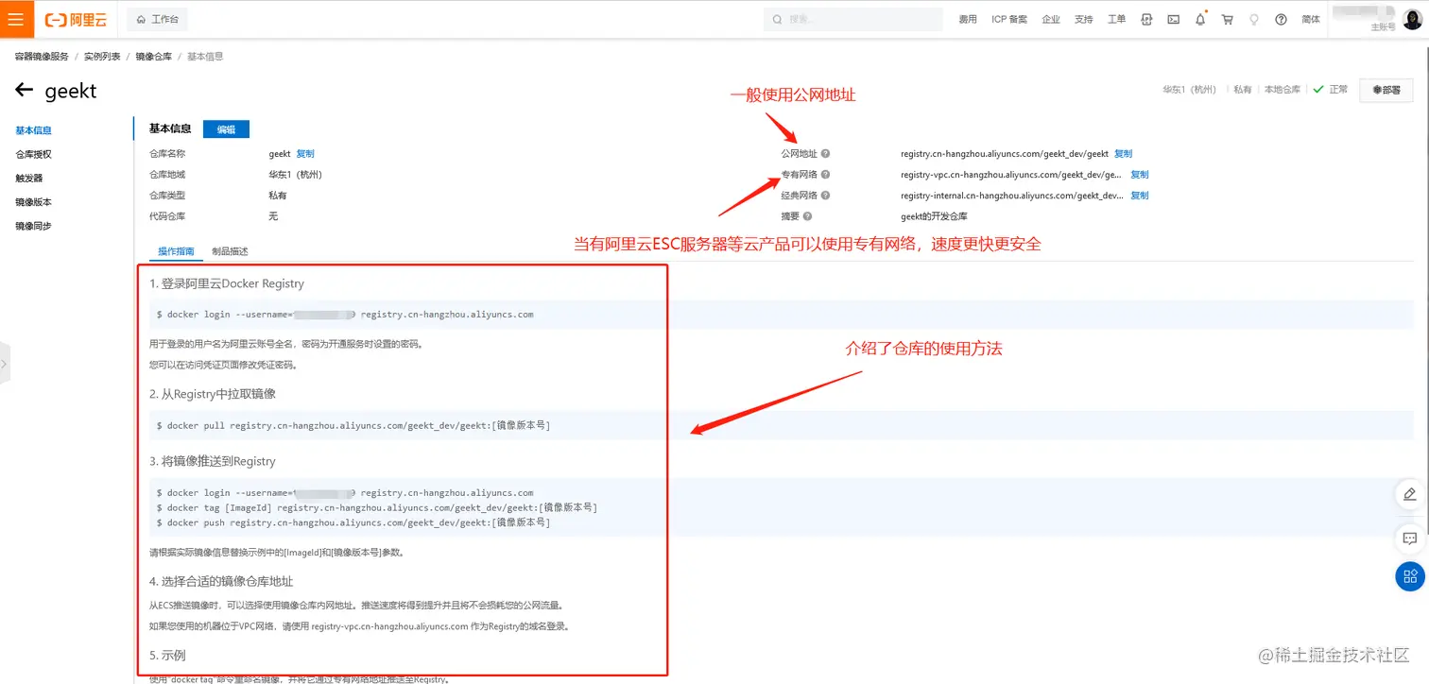Viewport: 1429px width, 684px height.
Task: Click the lightbulb tips icon
Action: [1254, 20]
